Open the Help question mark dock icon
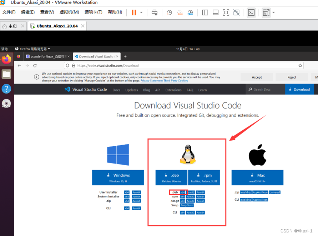The image size is (318, 236). pyautogui.click(x=6, y=89)
